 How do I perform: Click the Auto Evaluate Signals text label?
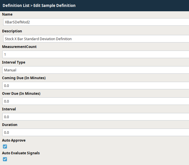click(21, 153)
